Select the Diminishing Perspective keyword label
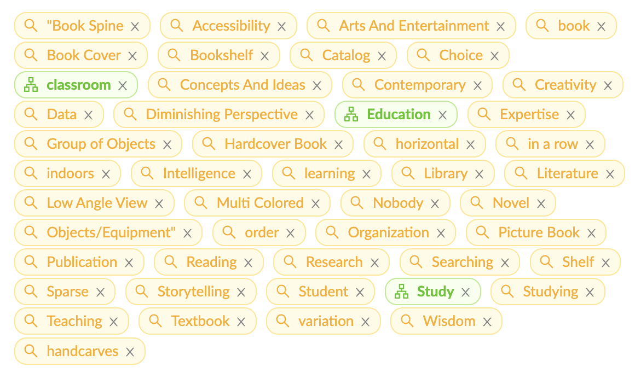 [x=222, y=114]
